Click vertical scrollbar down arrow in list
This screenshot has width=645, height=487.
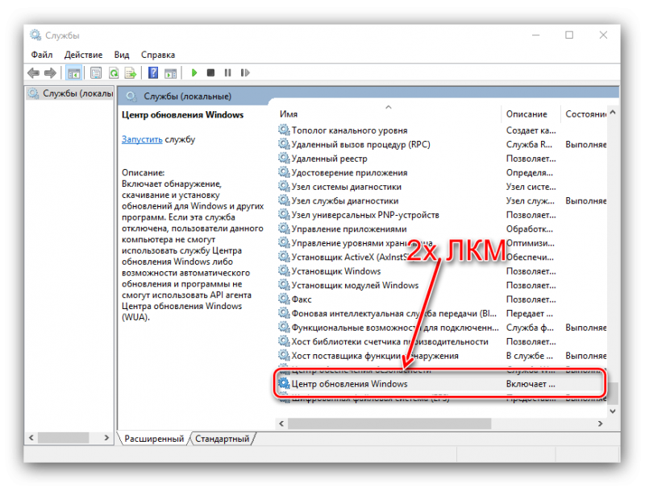click(x=613, y=411)
